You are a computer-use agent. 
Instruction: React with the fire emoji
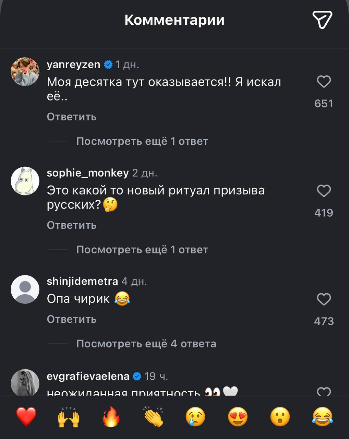point(111,417)
